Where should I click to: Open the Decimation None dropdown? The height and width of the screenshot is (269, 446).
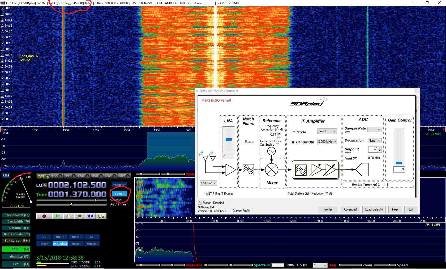tap(374, 141)
